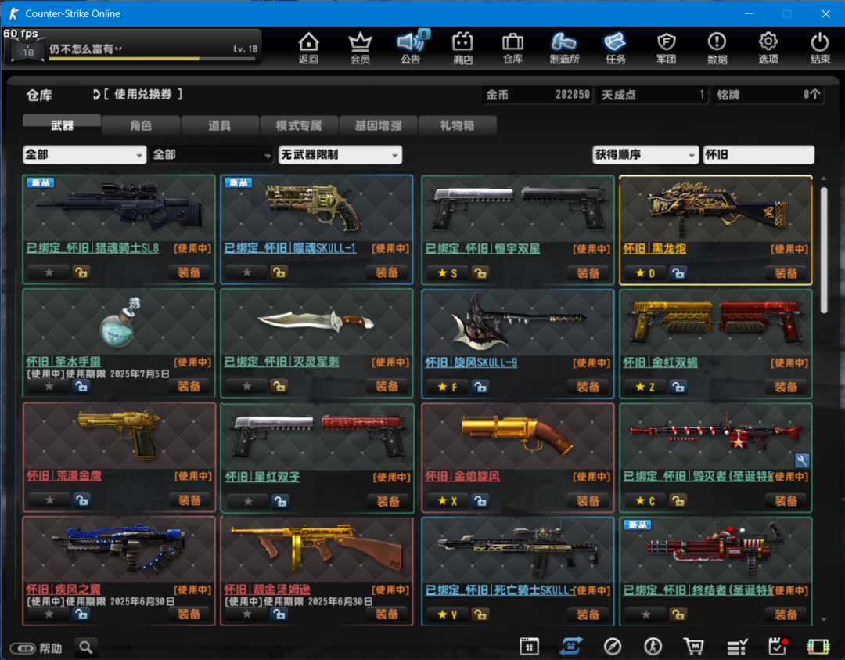Click the shopping cart icon
The image size is (845, 660).
[693, 646]
